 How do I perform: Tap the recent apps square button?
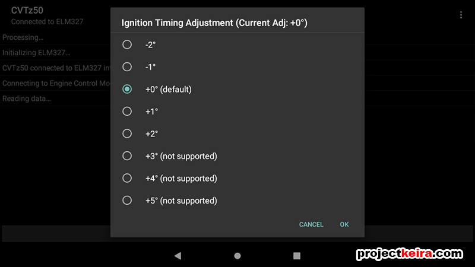(x=297, y=256)
